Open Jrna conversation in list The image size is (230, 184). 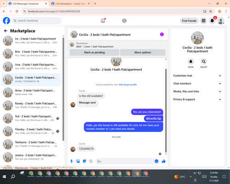coord(31,67)
